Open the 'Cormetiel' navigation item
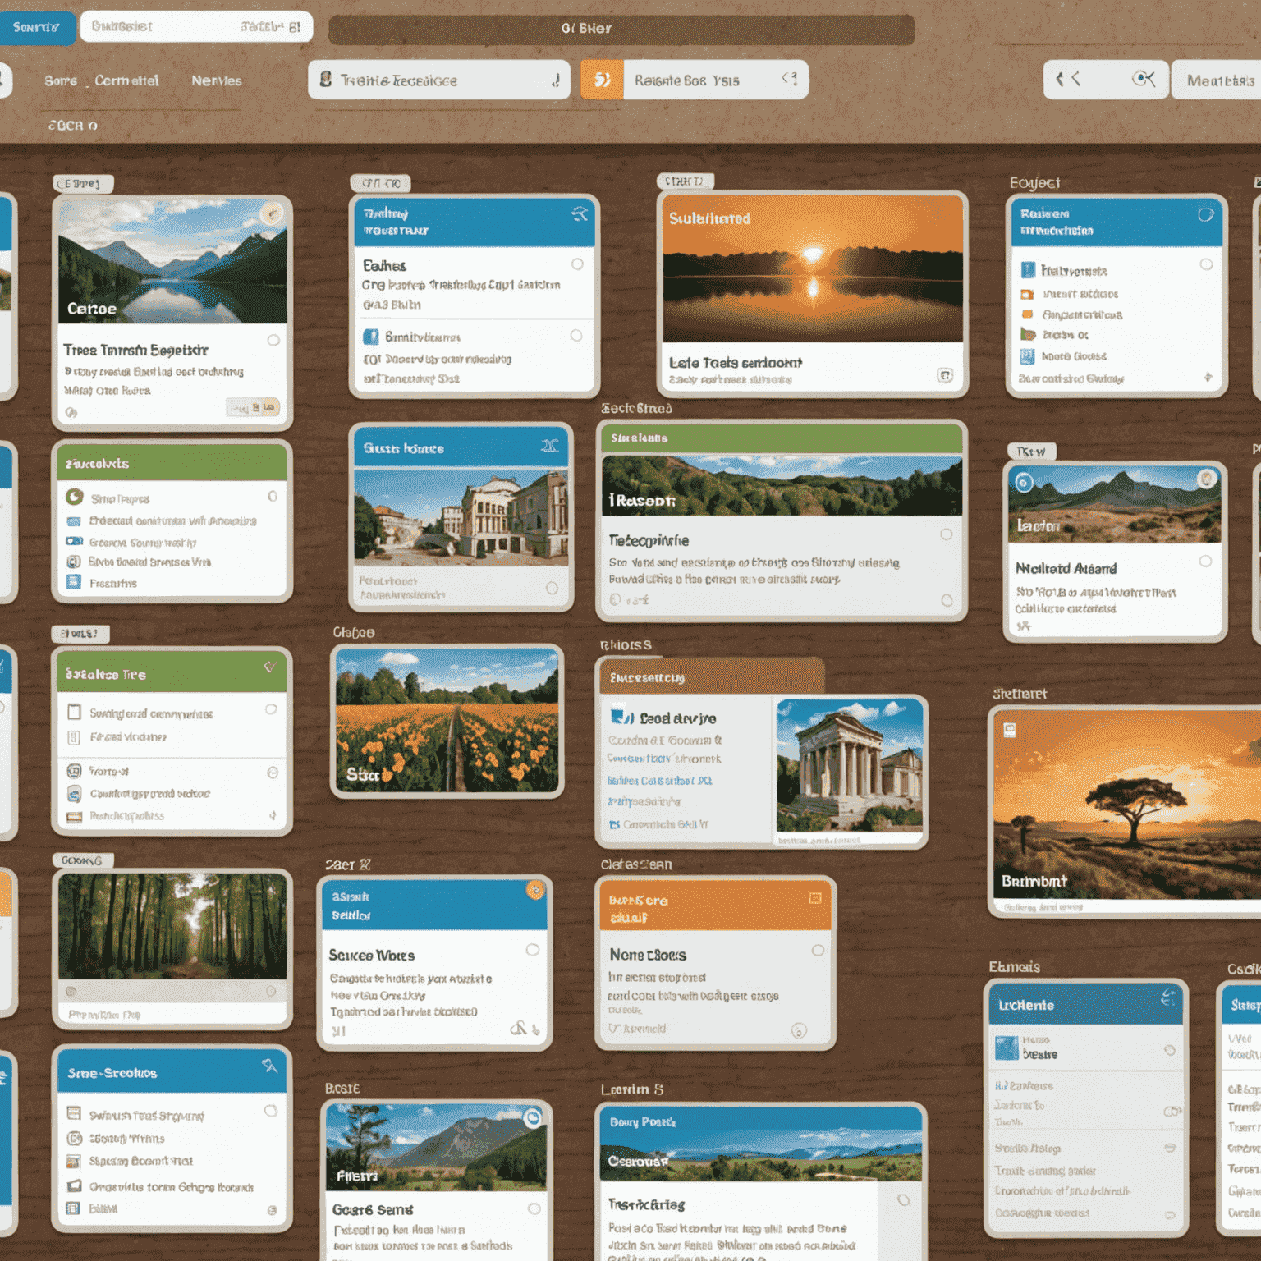Viewport: 1261px width, 1261px height. pos(126,80)
